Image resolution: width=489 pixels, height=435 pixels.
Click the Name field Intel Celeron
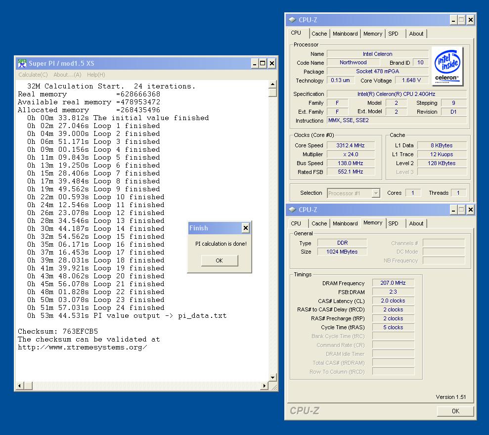(377, 54)
